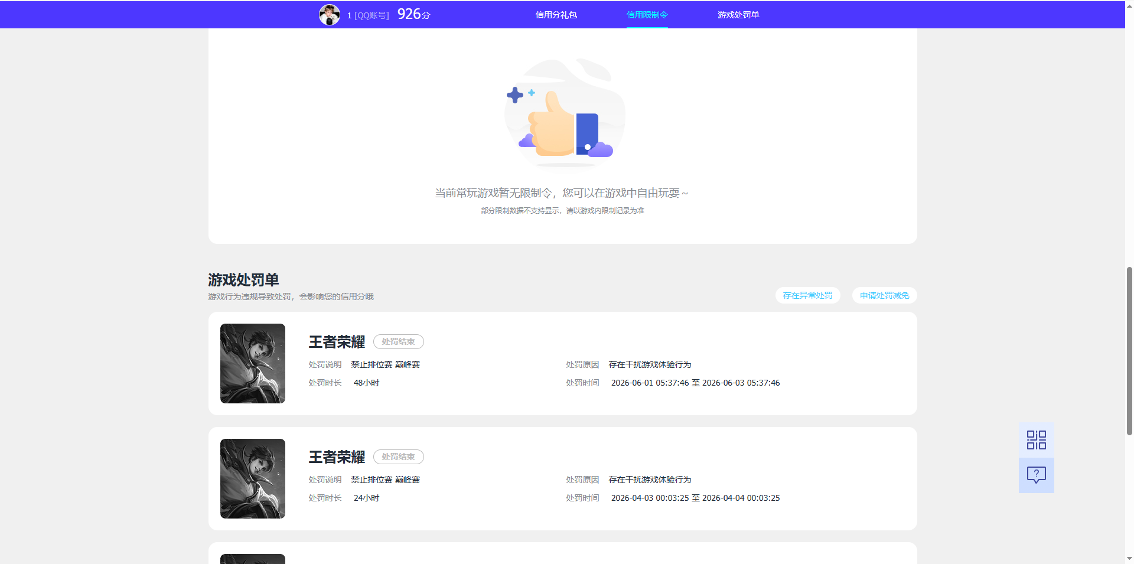Click the 24小时 duration value
Viewport: 1134px width, 564px height.
[366, 498]
